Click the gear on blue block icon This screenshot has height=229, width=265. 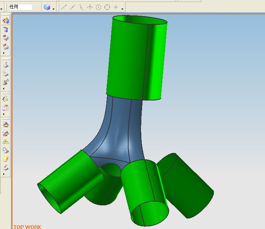[x=6, y=150]
